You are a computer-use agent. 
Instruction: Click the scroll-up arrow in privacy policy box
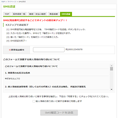tap(112, 65)
